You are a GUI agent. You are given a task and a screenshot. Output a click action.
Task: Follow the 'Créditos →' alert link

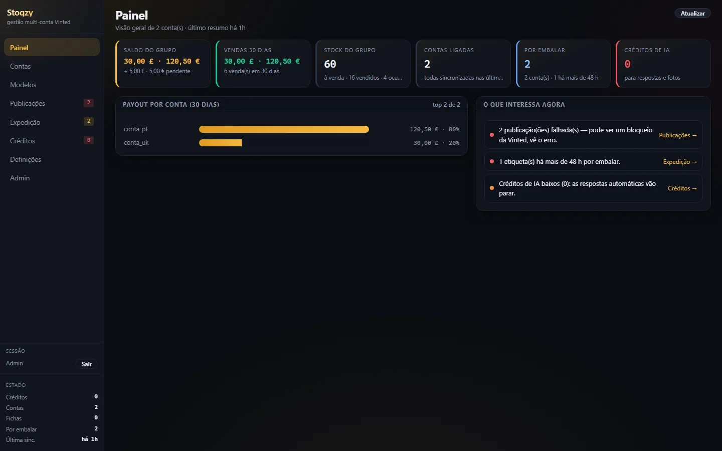click(682, 188)
